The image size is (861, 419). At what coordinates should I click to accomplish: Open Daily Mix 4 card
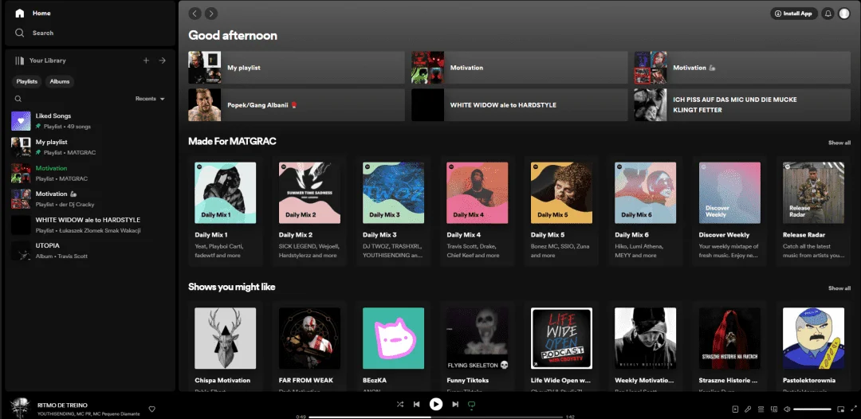point(478,210)
